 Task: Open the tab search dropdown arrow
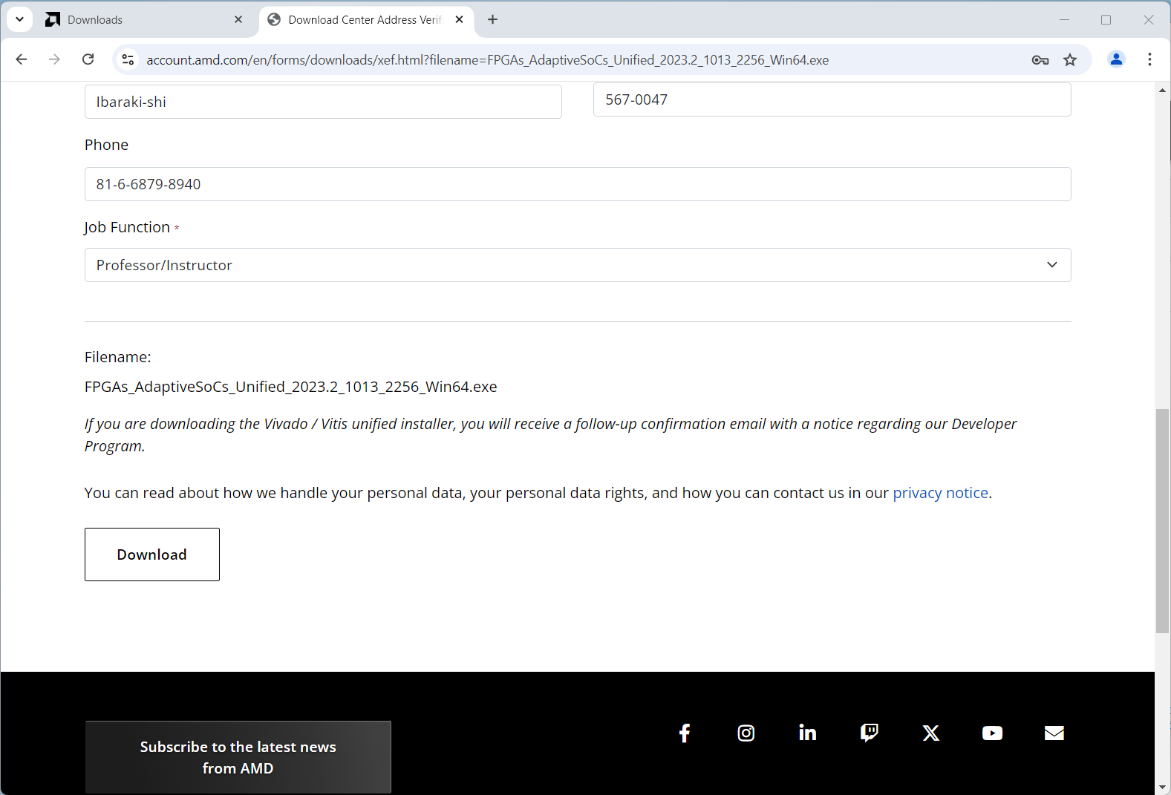click(x=20, y=19)
